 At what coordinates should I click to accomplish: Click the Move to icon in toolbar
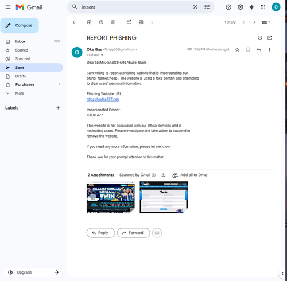pos(141,22)
